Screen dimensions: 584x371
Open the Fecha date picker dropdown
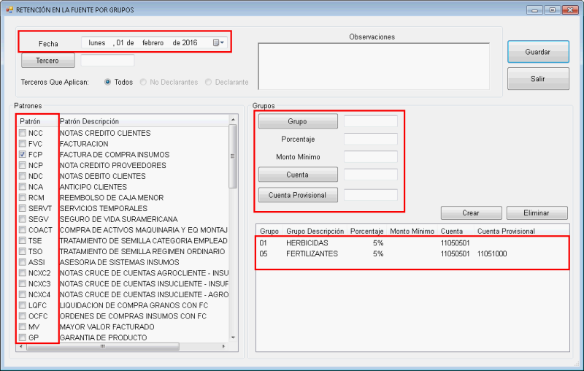pos(218,43)
